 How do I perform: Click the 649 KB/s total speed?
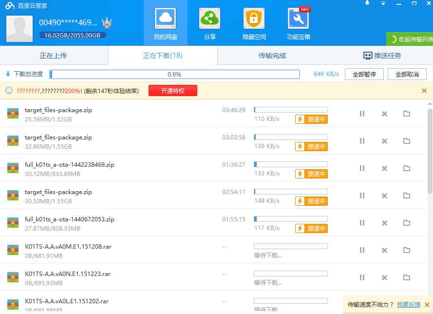(326, 74)
